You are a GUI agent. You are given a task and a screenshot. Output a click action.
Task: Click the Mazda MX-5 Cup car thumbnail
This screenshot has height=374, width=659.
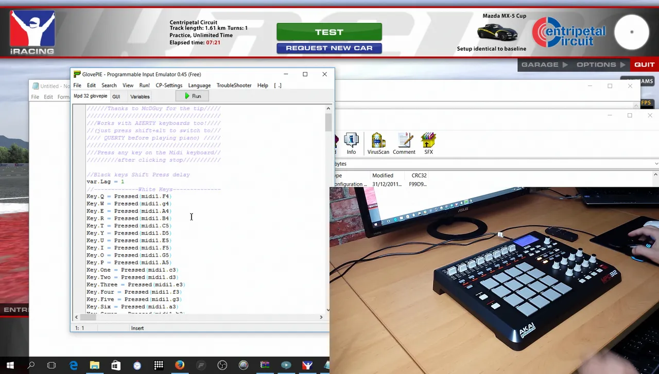pos(497,32)
